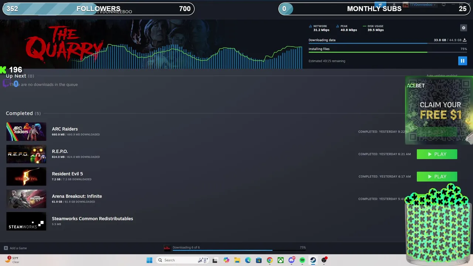Click the 'Completed (5)' heading

point(23,113)
